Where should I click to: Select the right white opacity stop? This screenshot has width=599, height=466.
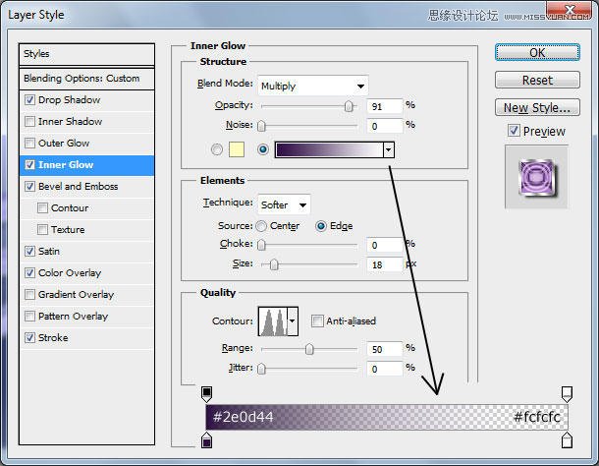pos(567,394)
